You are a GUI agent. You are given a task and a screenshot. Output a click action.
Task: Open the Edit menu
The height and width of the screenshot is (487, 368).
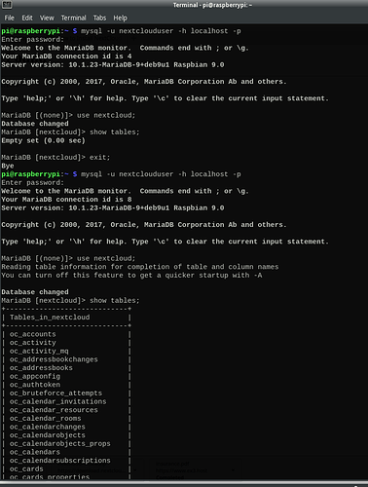(27, 18)
